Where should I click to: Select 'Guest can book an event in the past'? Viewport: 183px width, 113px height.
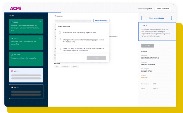point(60,49)
